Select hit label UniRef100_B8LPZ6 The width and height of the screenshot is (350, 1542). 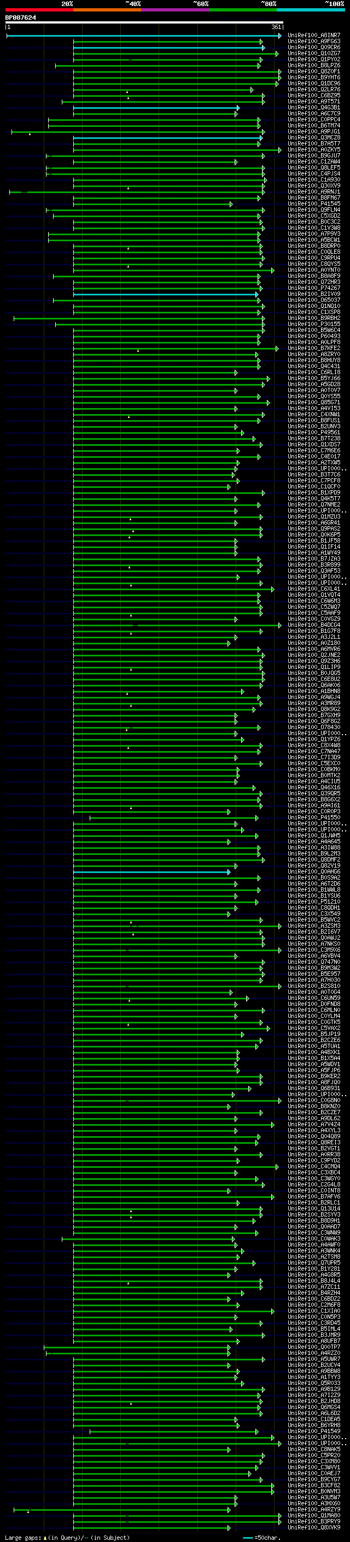(313, 66)
